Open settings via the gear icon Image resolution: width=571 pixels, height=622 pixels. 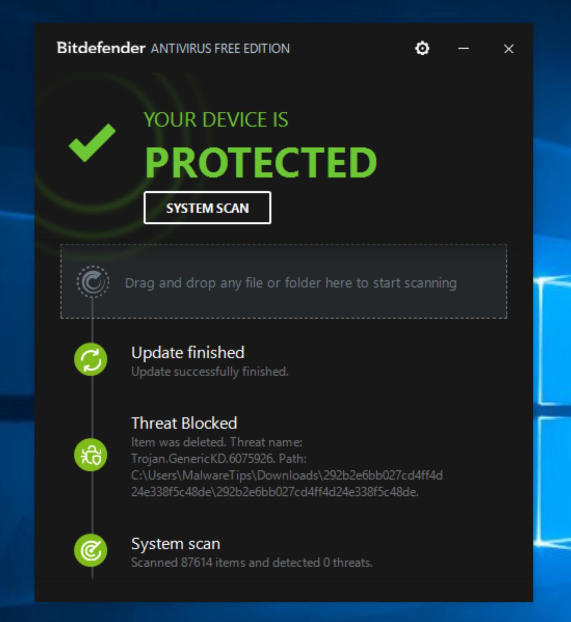coord(422,48)
